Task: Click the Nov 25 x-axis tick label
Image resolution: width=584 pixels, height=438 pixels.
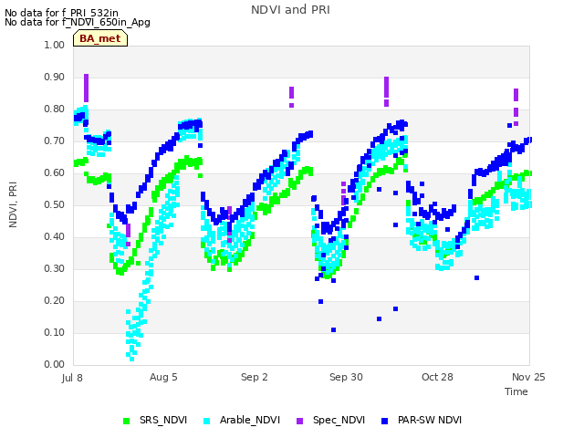Action: (x=528, y=377)
